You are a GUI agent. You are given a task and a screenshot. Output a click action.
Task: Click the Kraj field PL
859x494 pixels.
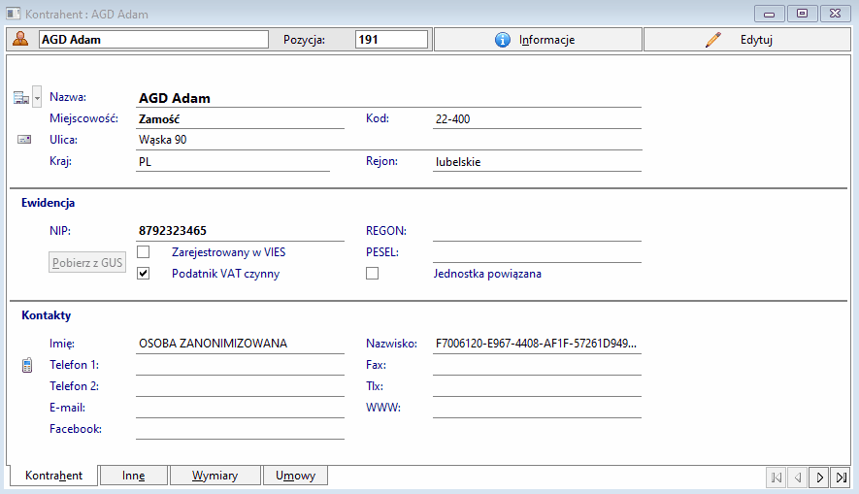coord(233,162)
